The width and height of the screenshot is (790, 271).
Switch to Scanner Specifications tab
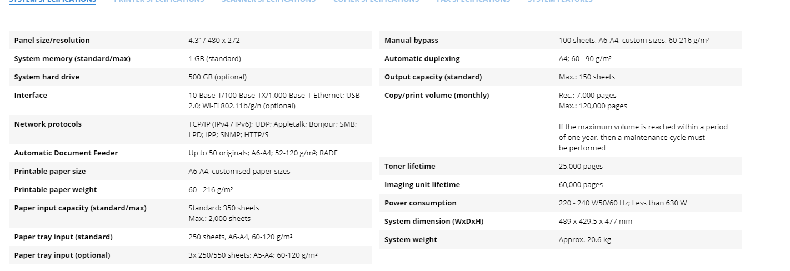pos(268,1)
